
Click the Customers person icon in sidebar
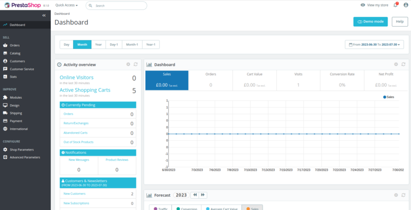pos(5,61)
